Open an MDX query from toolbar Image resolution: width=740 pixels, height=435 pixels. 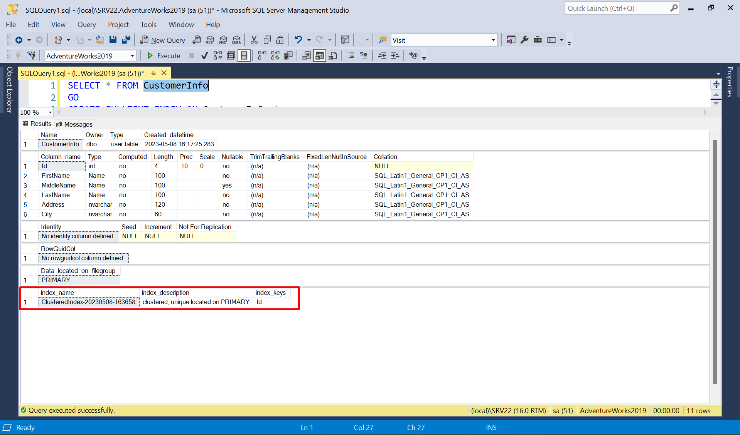210,40
